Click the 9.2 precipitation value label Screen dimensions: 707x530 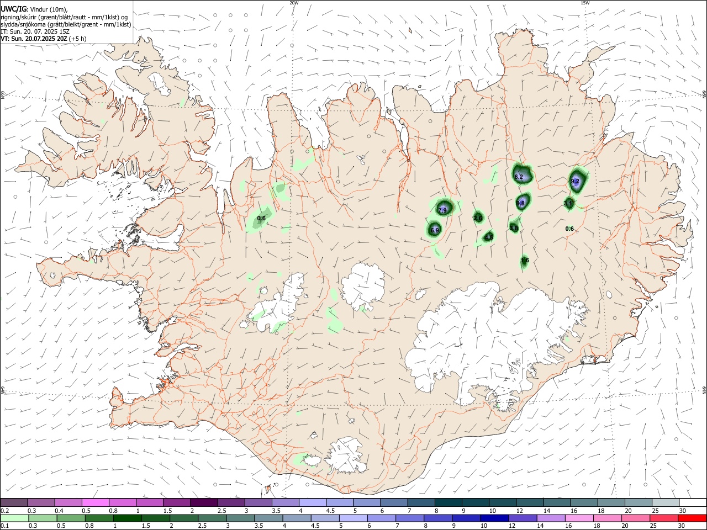(x=575, y=181)
